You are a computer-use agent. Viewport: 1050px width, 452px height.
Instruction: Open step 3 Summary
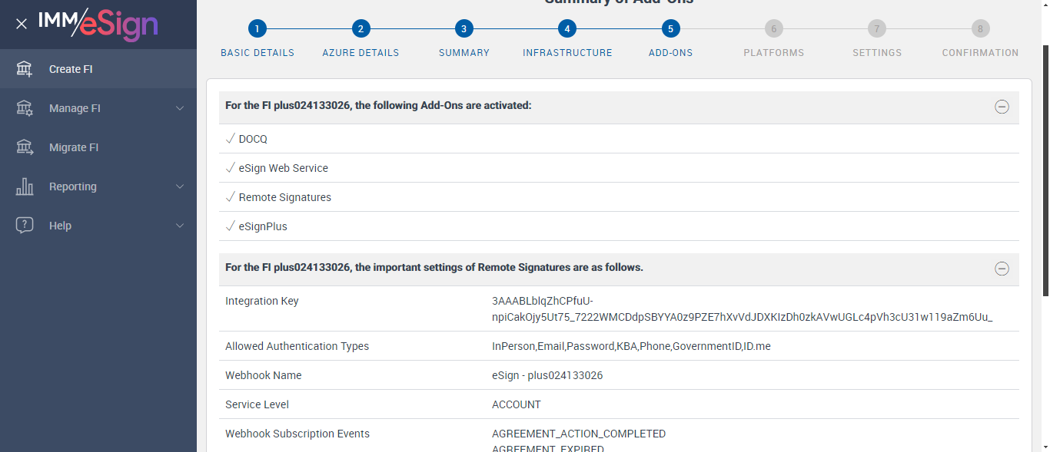tap(464, 29)
